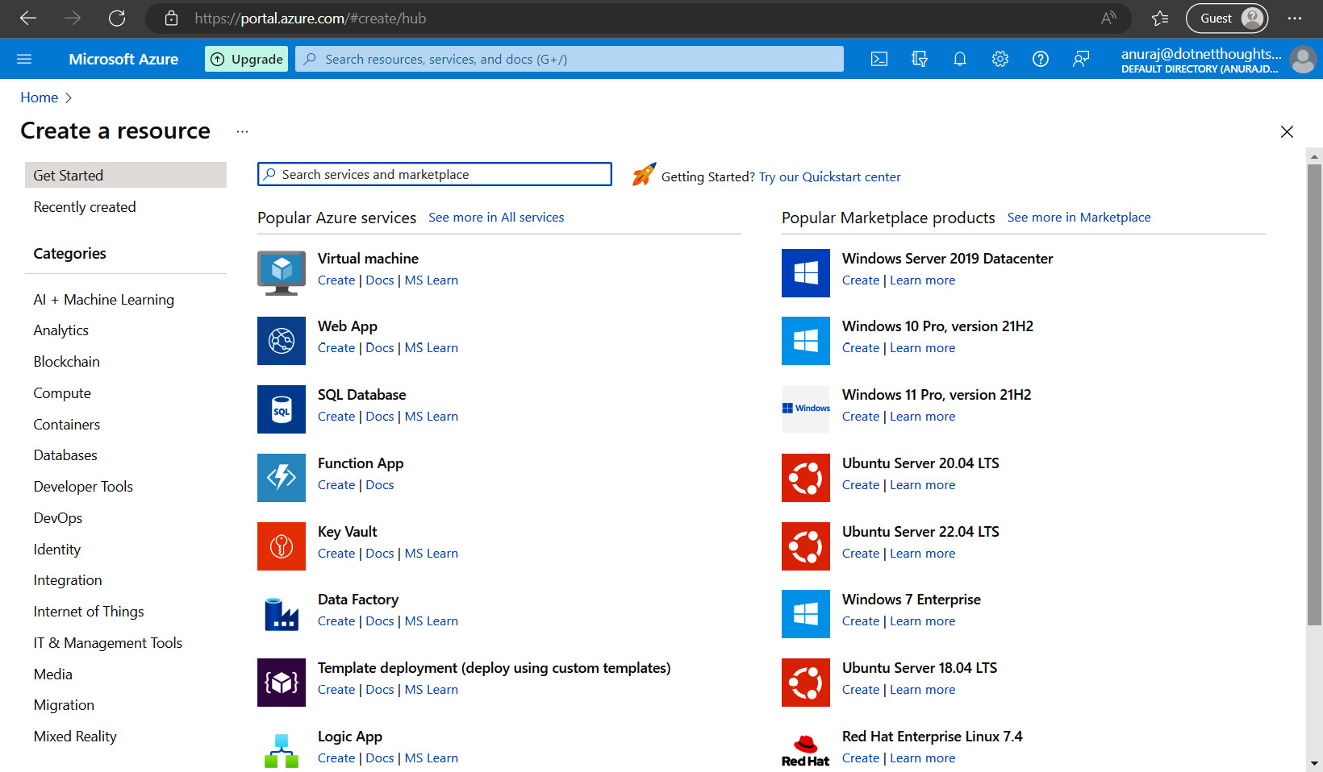Open the Feedback icon
Viewport: 1323px width, 772px height.
(x=1081, y=59)
